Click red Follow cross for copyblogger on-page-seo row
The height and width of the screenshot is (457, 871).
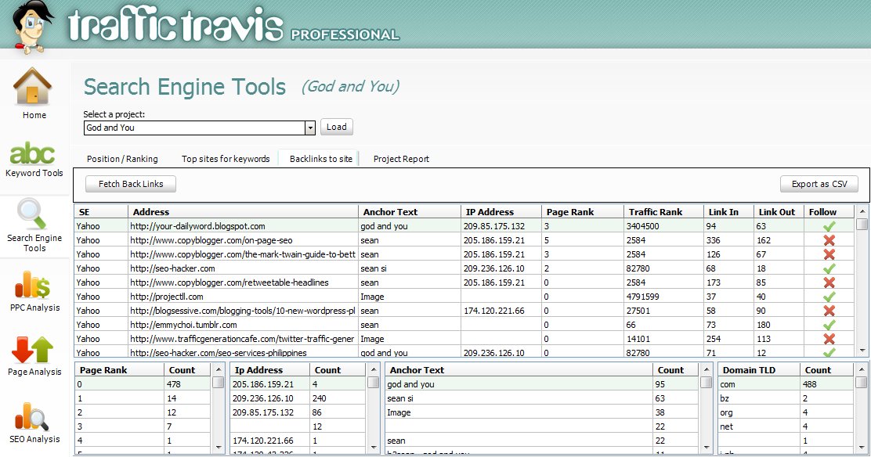(829, 240)
